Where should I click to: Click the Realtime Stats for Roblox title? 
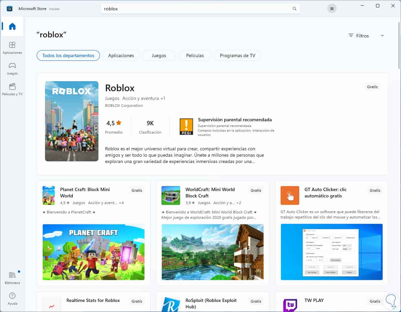click(x=93, y=300)
